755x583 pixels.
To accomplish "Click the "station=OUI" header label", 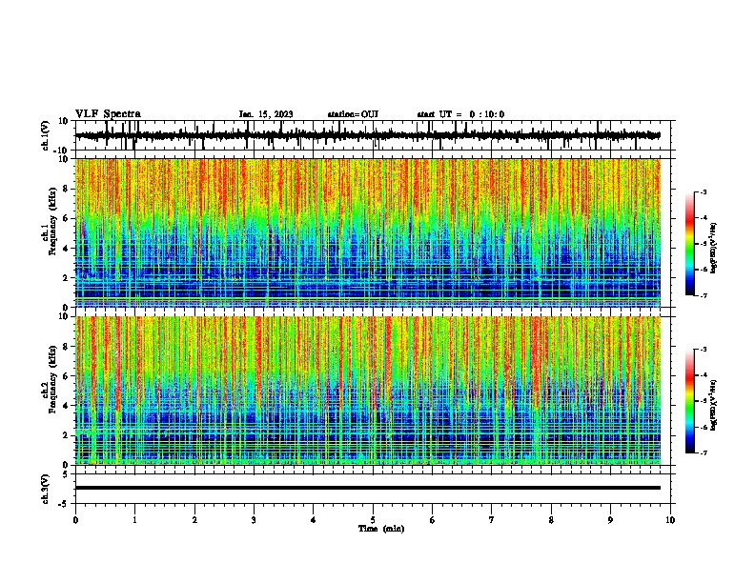I will tap(353, 114).
